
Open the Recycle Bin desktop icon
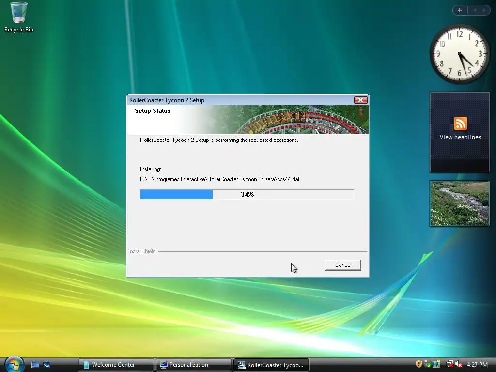[19, 17]
